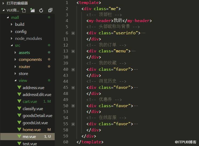Expand the 打开的编辑器 section
This screenshot has height=146, width=199.
(x=3, y=3)
